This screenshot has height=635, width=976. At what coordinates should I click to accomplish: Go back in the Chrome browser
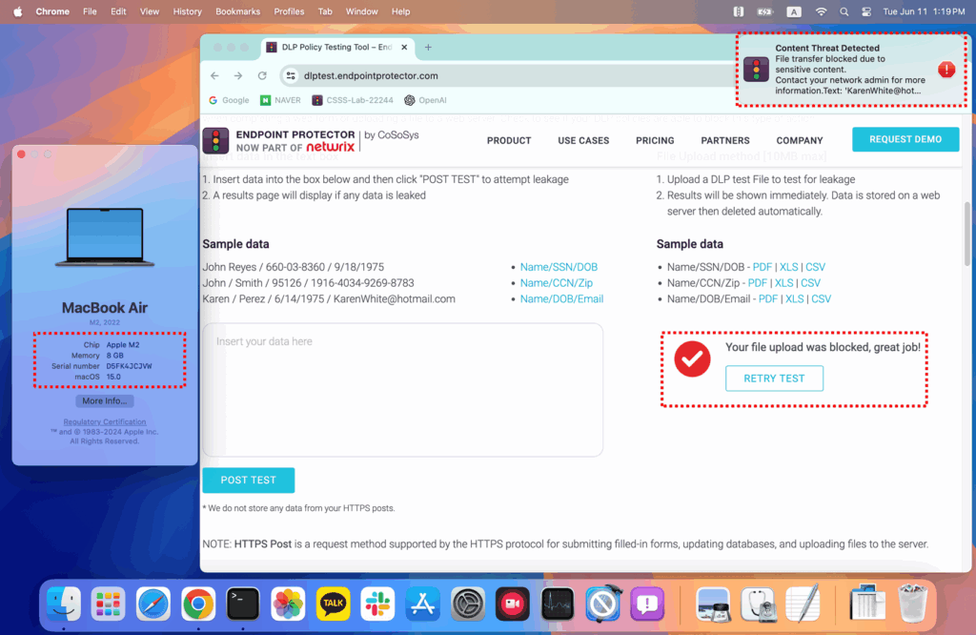coord(214,76)
